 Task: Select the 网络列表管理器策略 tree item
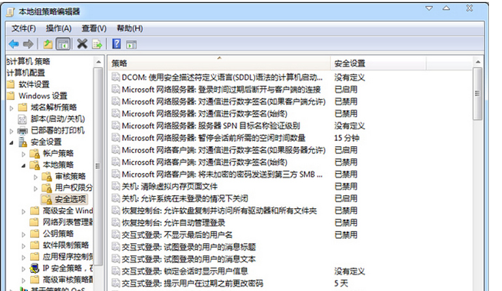(68, 222)
